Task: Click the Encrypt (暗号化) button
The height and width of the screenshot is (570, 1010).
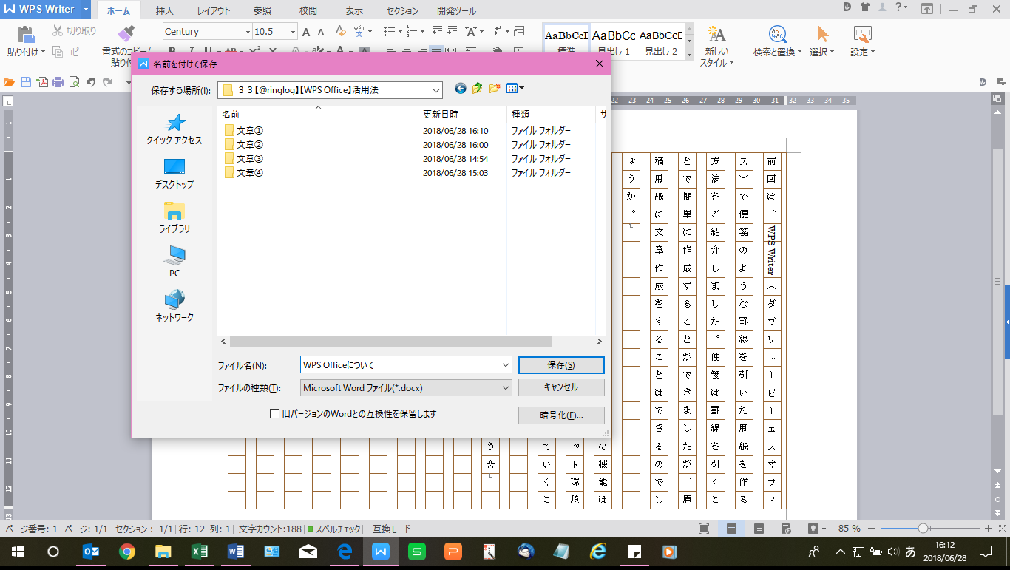Action: tap(561, 415)
